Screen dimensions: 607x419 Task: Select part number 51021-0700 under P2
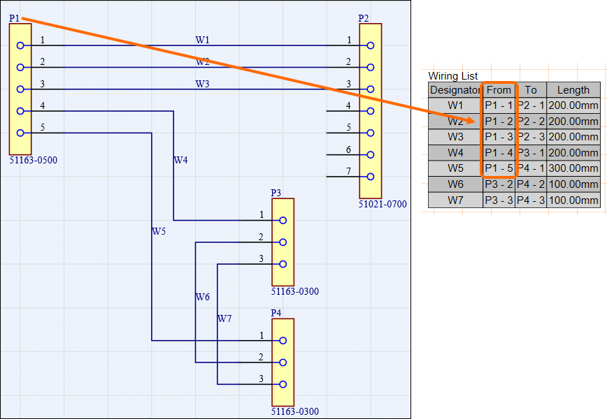[383, 204]
